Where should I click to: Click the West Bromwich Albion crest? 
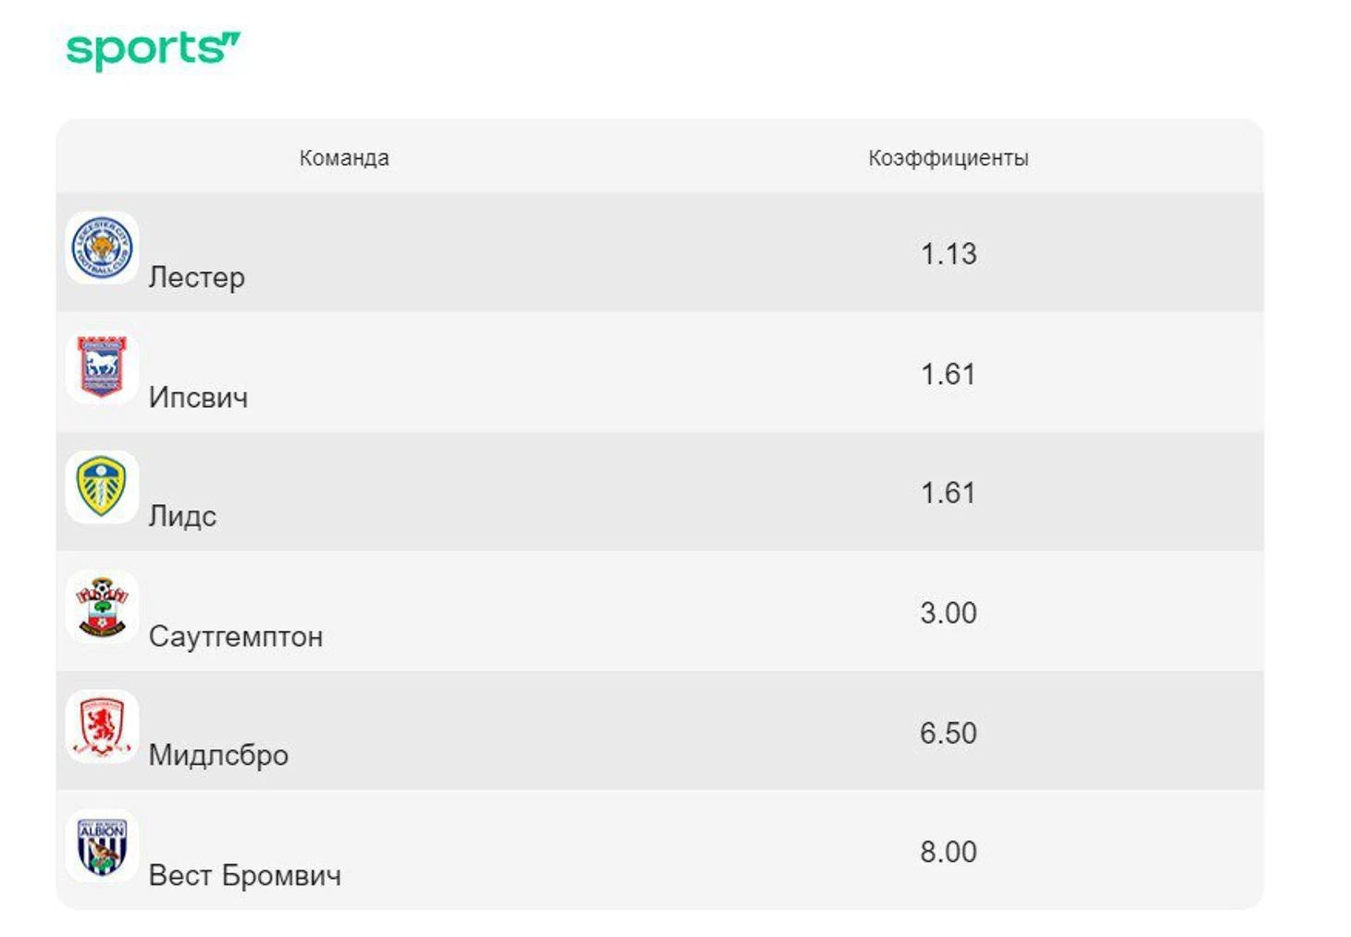[103, 845]
